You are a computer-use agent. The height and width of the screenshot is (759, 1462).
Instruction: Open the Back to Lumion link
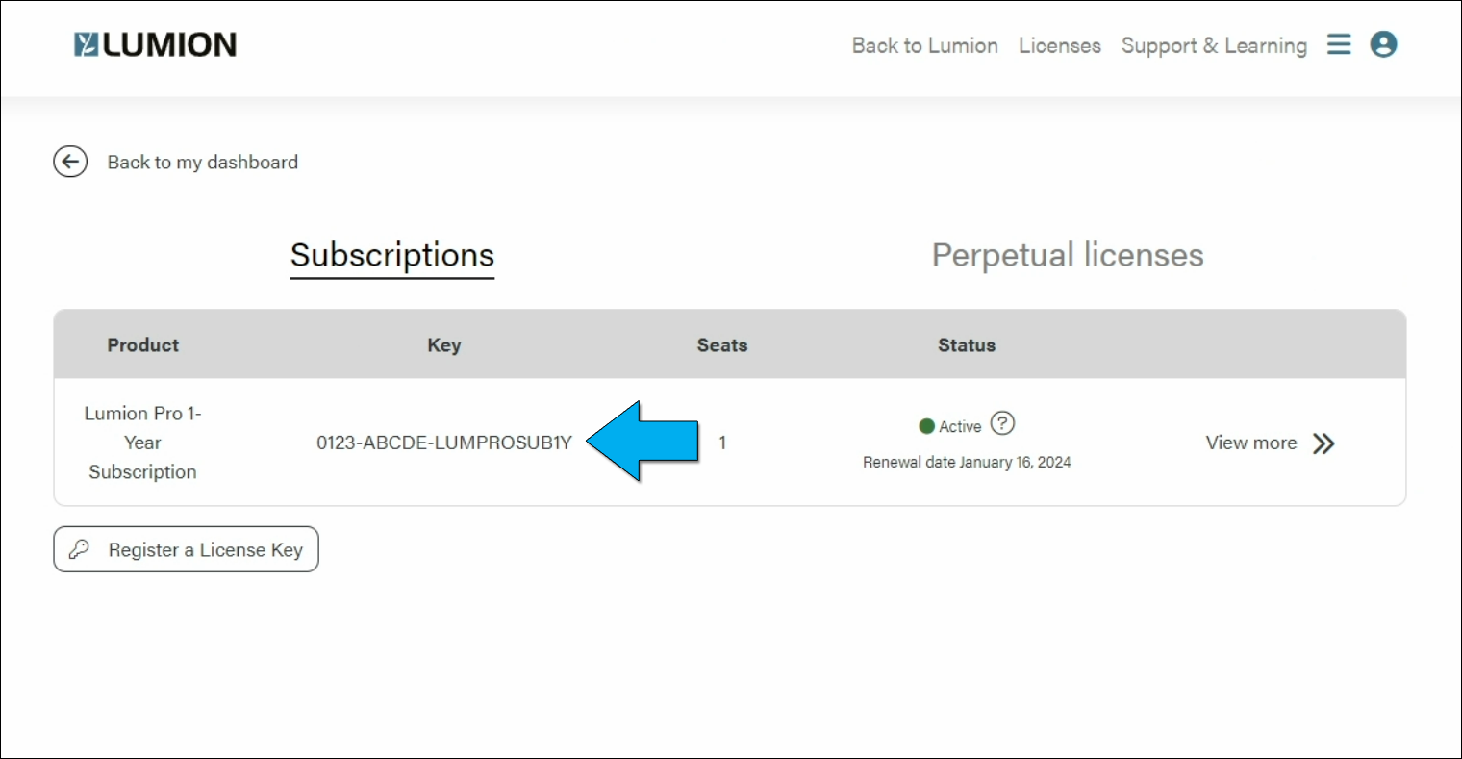pyautogui.click(x=924, y=45)
